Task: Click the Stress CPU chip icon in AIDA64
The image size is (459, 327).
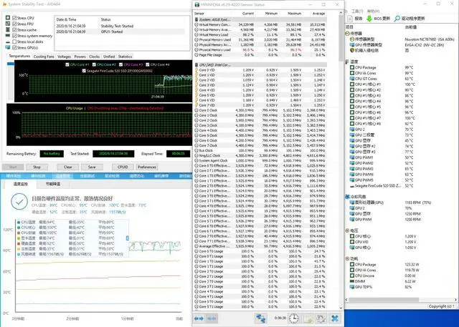Action: (x=8, y=18)
